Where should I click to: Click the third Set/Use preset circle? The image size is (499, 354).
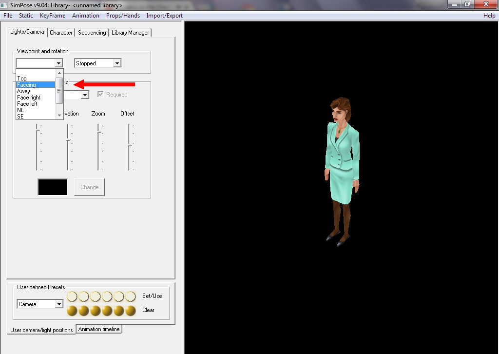tap(96, 296)
